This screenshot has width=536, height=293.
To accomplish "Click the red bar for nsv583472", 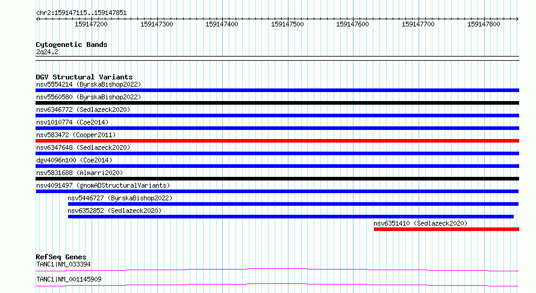I will [277, 141].
